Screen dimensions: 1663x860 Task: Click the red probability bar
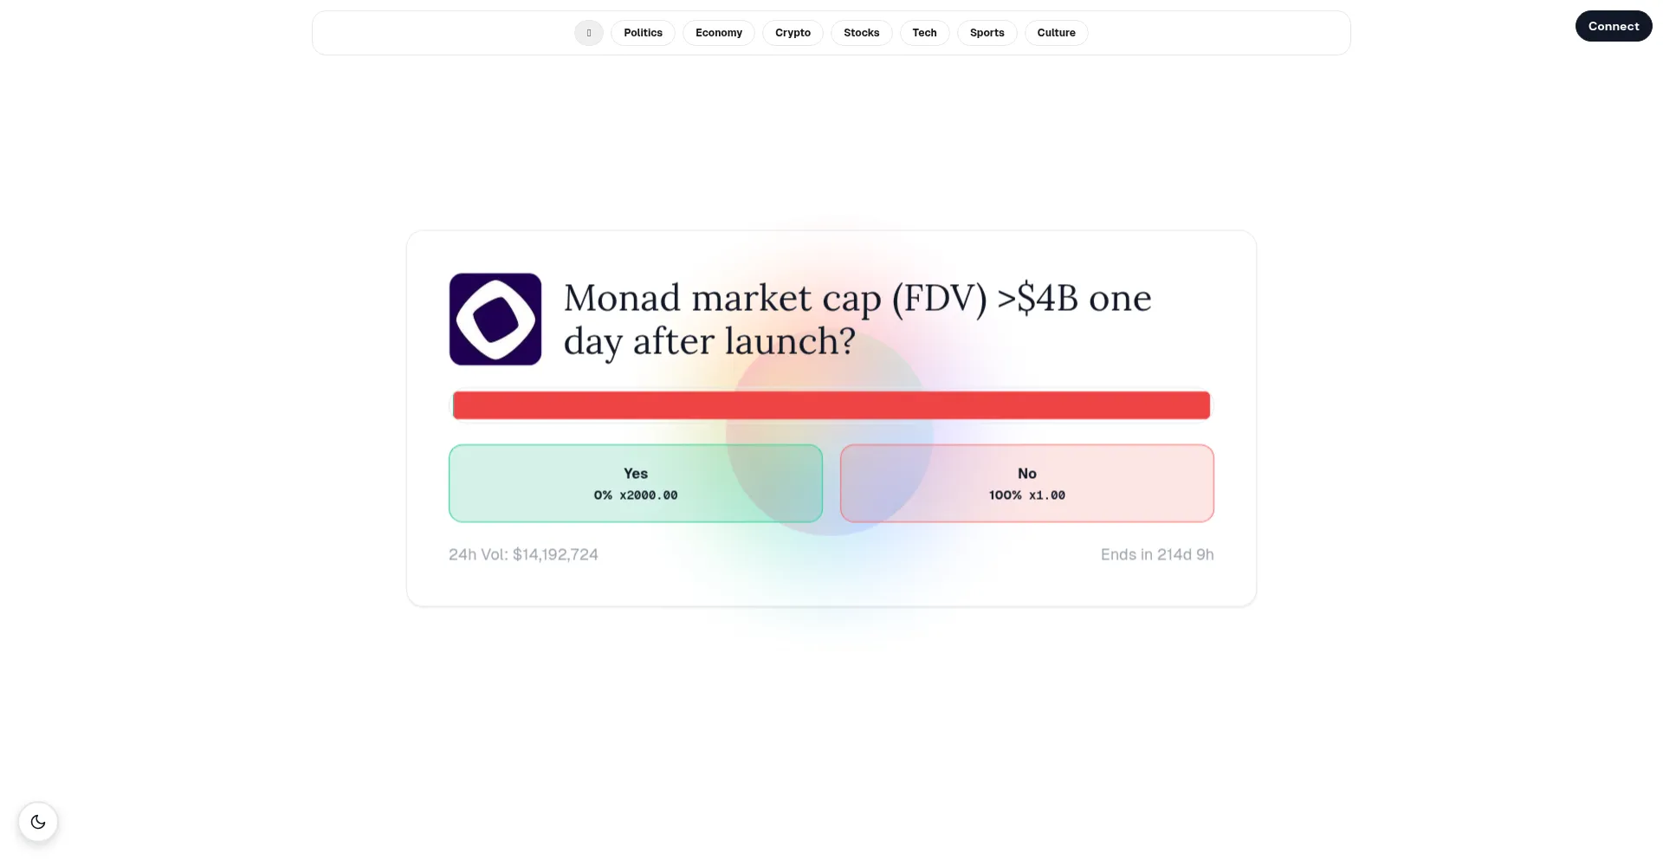[x=831, y=405]
